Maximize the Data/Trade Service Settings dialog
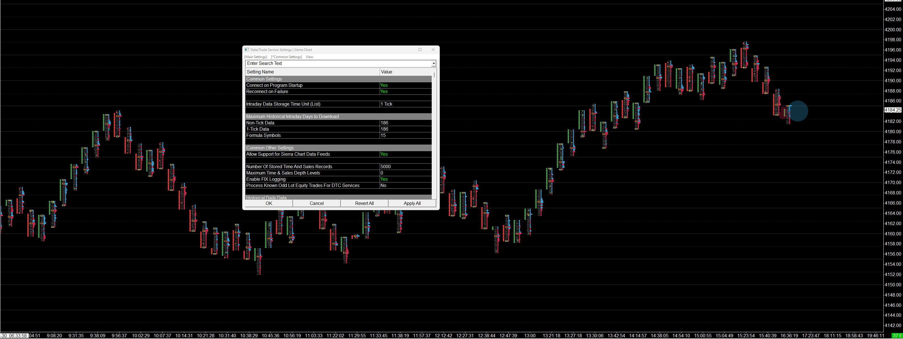 (420, 50)
